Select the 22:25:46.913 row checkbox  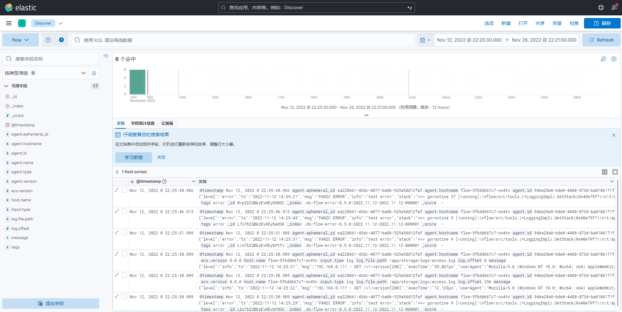coord(124,211)
